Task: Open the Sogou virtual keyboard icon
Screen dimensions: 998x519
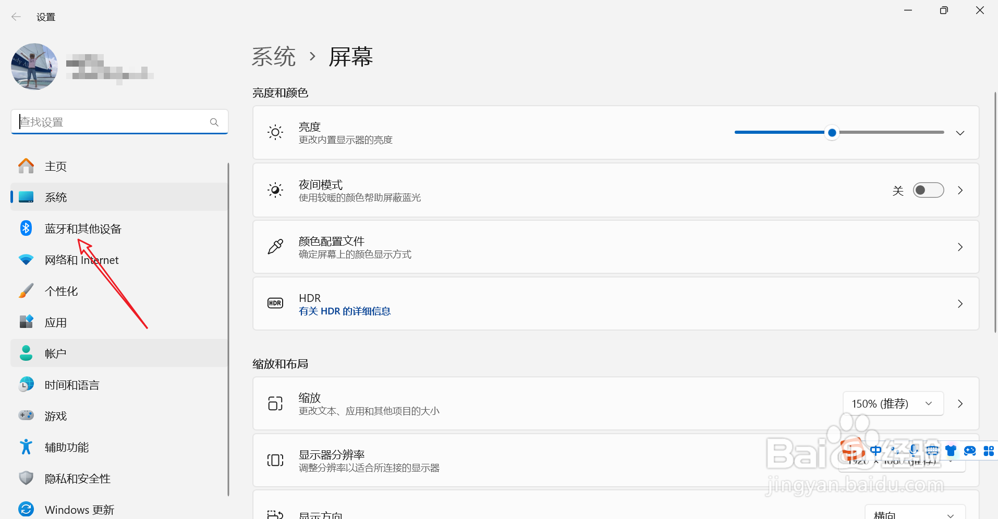Action: click(x=933, y=451)
